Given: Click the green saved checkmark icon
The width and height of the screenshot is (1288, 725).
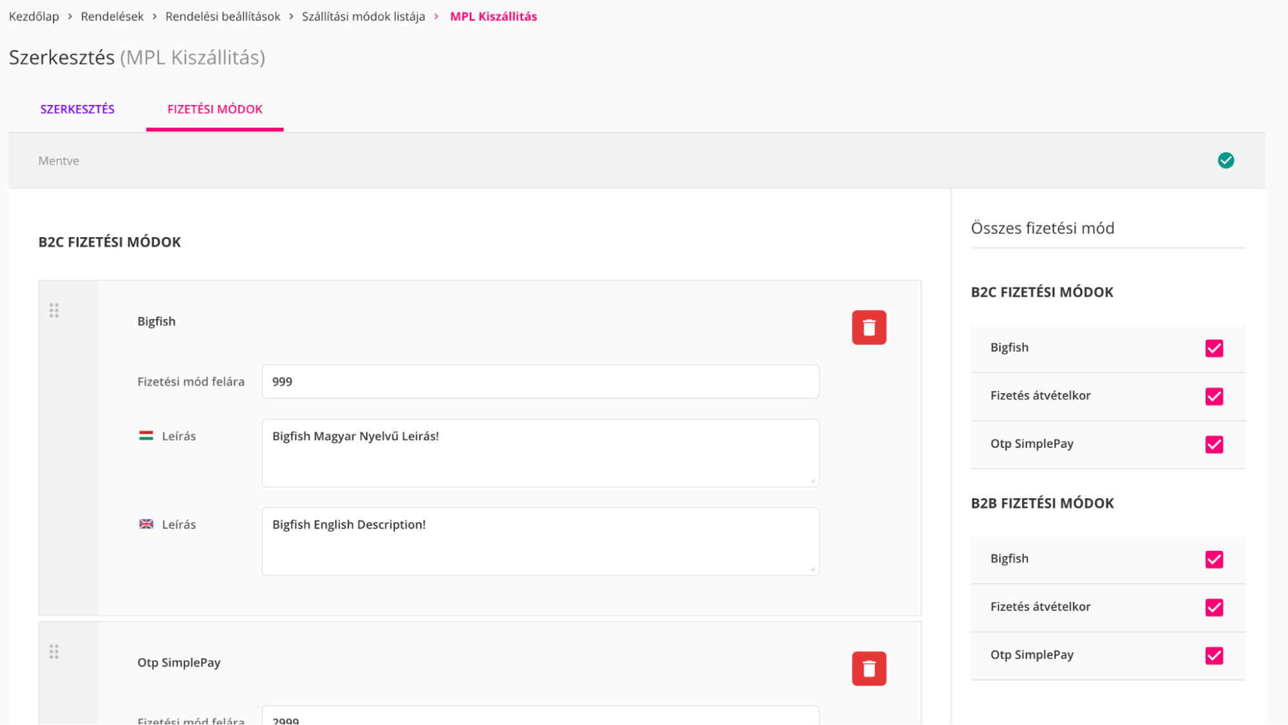Looking at the screenshot, I should point(1226,160).
